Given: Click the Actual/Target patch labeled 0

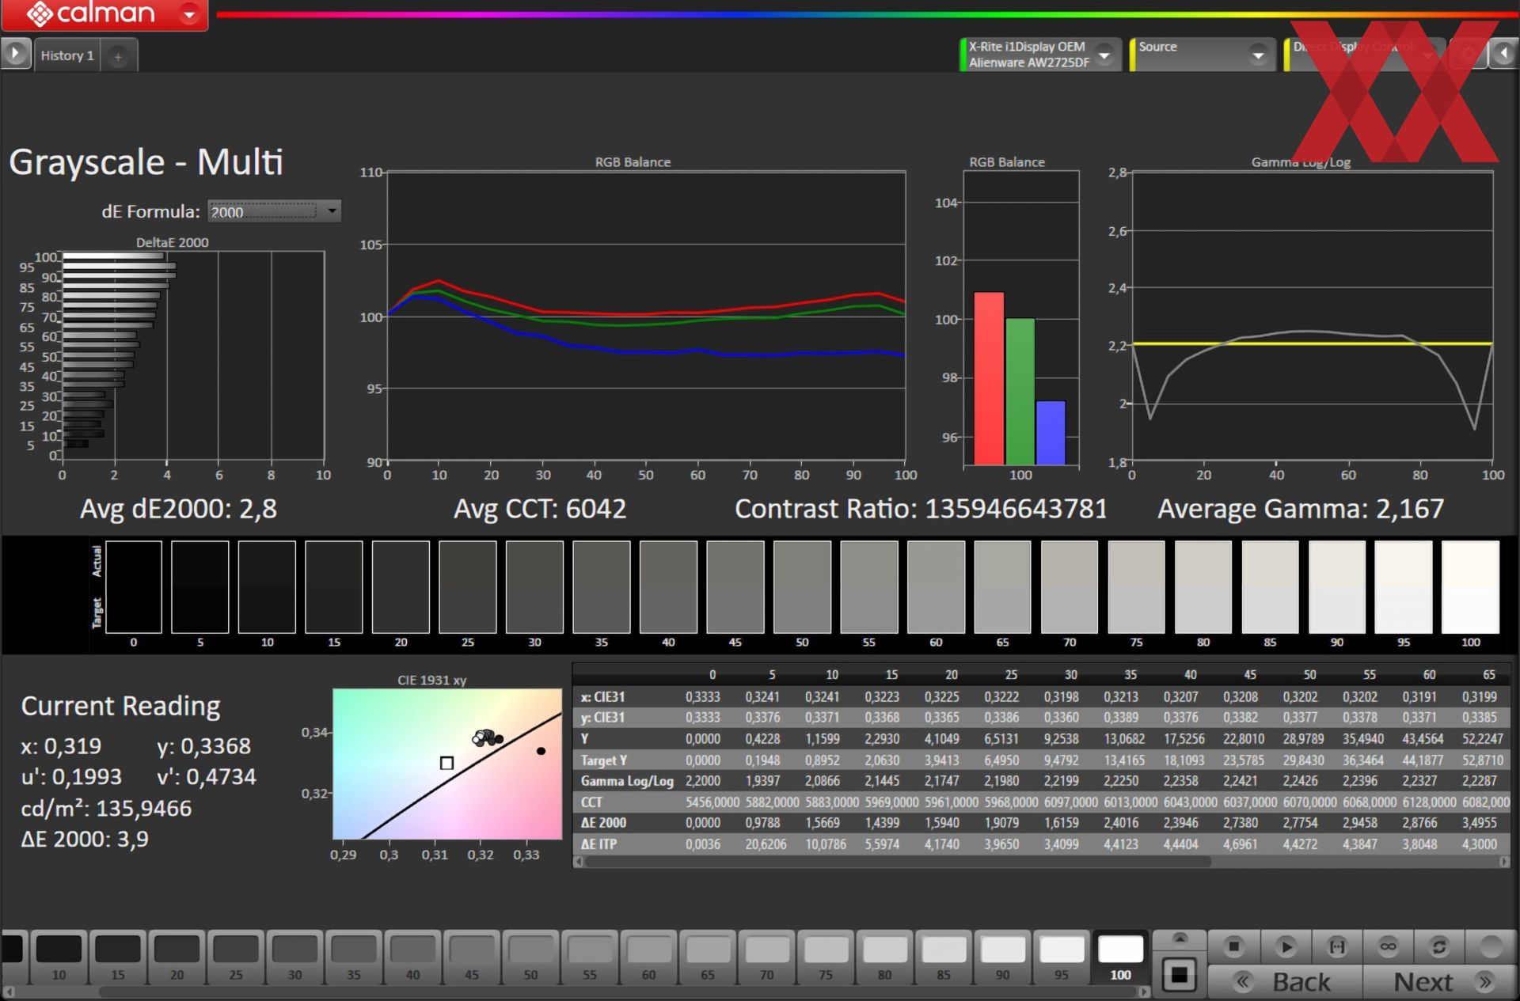Looking at the screenshot, I should tap(134, 587).
